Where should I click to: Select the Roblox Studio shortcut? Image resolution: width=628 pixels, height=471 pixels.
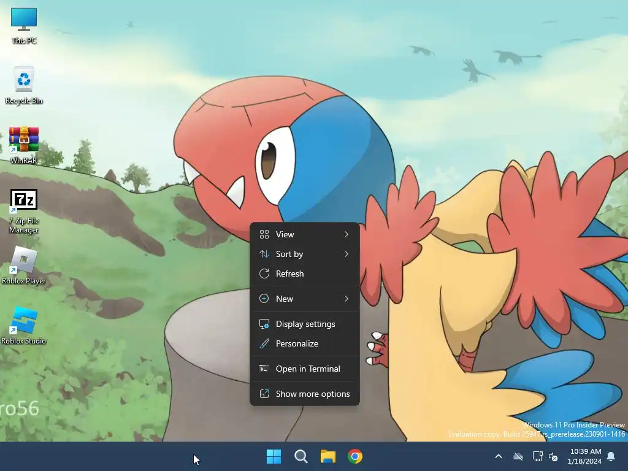click(x=24, y=326)
